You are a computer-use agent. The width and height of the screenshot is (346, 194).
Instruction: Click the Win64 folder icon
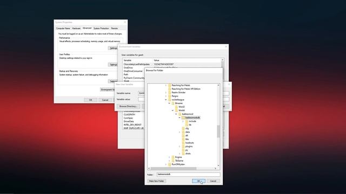point(176,110)
